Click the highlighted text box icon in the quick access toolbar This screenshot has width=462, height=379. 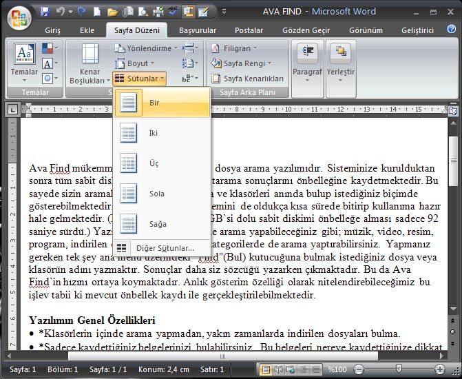pos(188,12)
